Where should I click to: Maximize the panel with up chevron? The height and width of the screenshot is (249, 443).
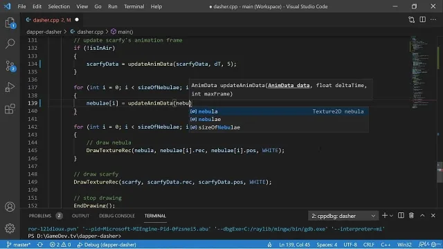click(422, 215)
